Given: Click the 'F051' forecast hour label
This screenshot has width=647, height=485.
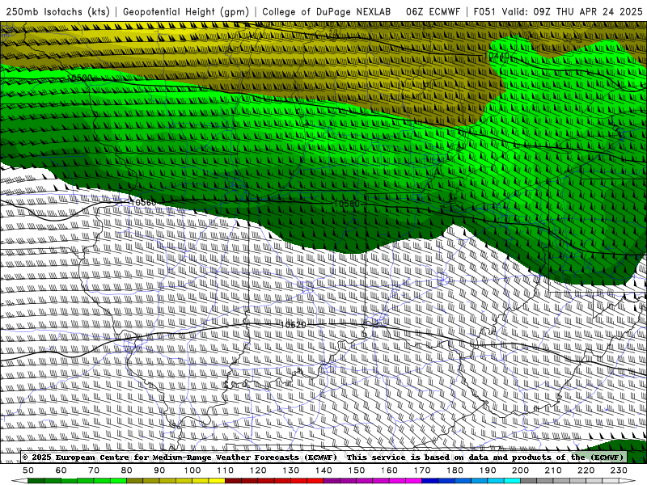Looking at the screenshot, I should (484, 12).
